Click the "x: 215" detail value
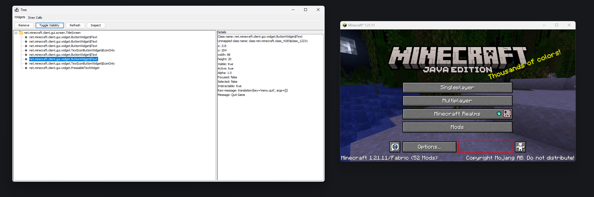 pos(222,46)
